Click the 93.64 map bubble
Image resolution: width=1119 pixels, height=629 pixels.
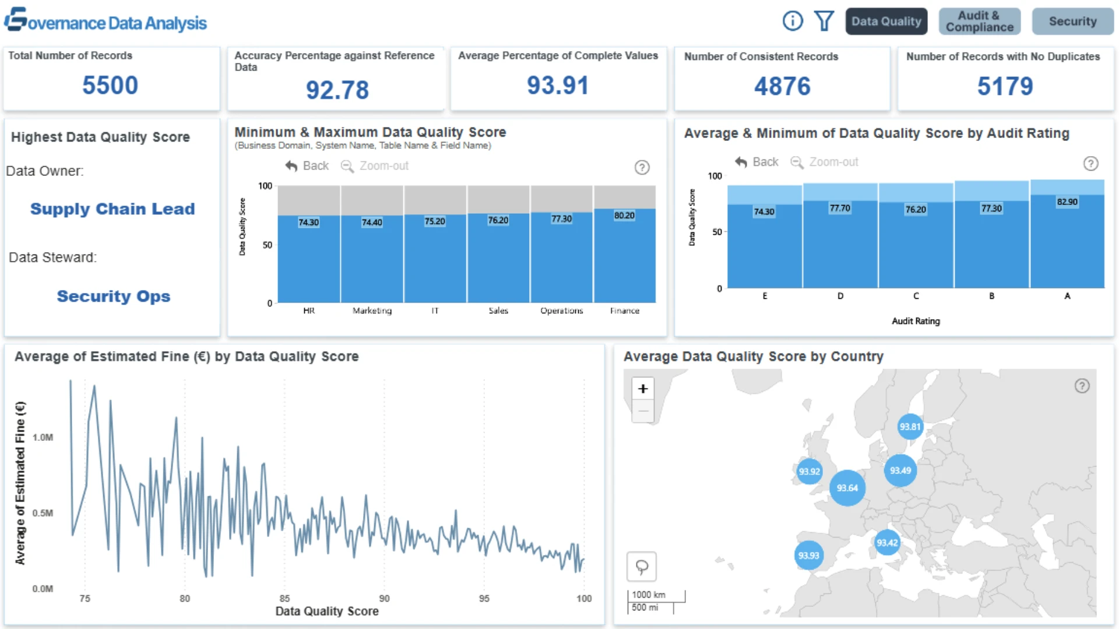[x=847, y=488]
